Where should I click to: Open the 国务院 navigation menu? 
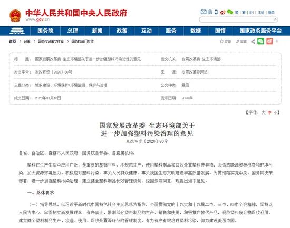(45, 31)
